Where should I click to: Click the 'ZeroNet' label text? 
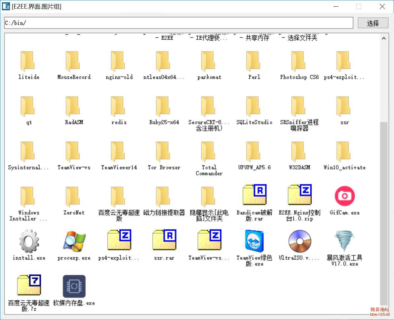click(x=74, y=212)
